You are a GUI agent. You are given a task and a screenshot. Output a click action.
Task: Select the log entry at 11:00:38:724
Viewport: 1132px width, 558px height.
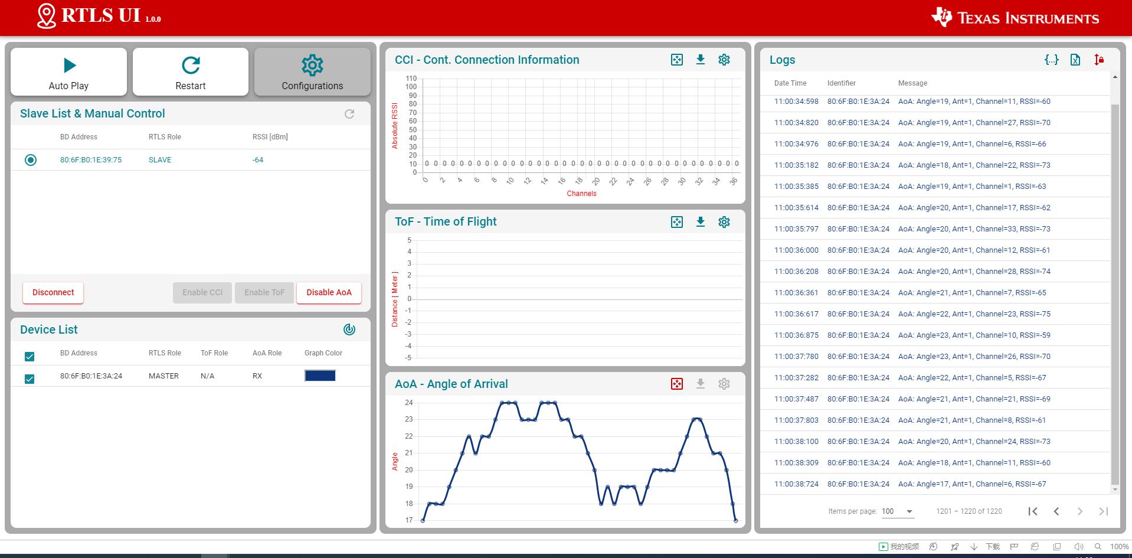(x=935, y=484)
